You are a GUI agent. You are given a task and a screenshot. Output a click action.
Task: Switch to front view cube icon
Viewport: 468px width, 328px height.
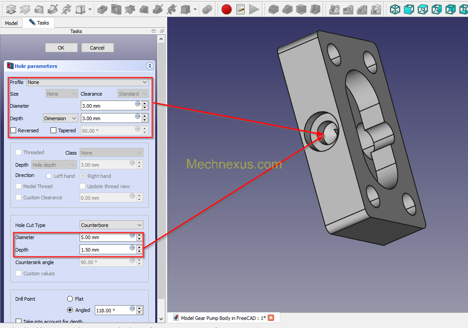coord(409,9)
